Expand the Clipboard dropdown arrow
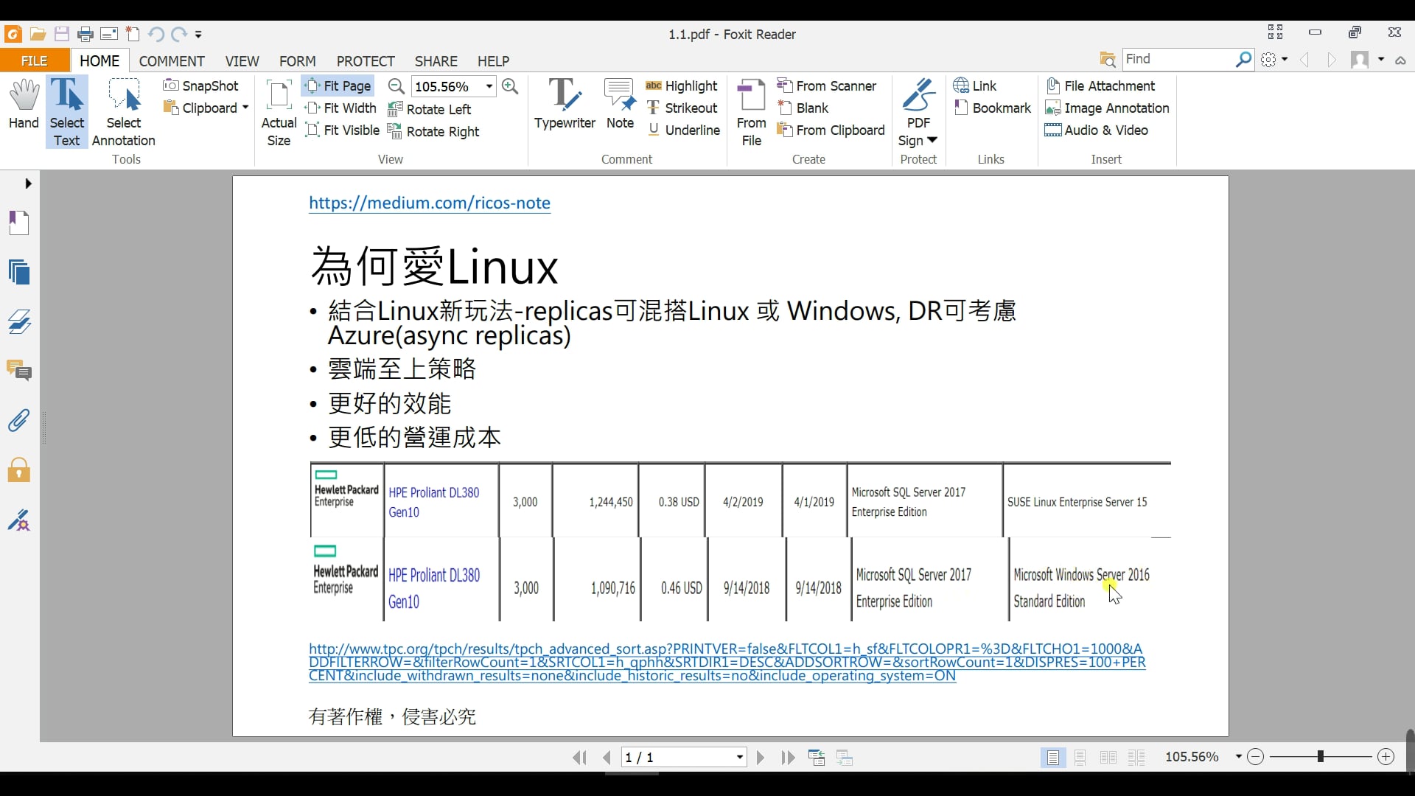 pyautogui.click(x=245, y=108)
